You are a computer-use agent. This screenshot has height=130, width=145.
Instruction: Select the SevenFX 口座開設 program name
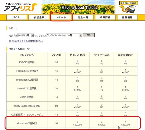pyautogui.click(x=27, y=88)
